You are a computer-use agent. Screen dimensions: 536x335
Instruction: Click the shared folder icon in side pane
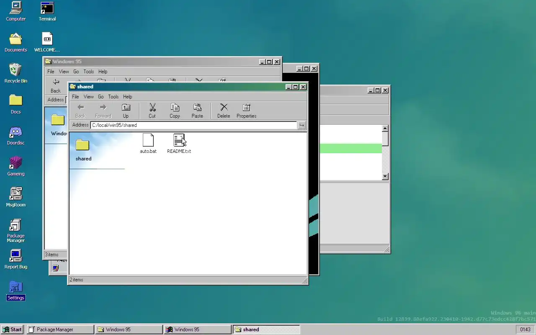click(82, 145)
